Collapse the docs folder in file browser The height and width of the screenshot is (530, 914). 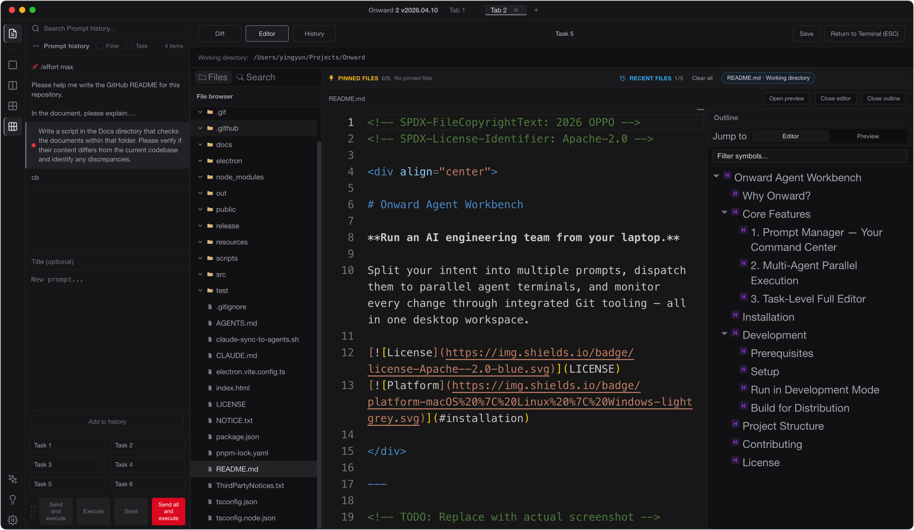pyautogui.click(x=201, y=145)
